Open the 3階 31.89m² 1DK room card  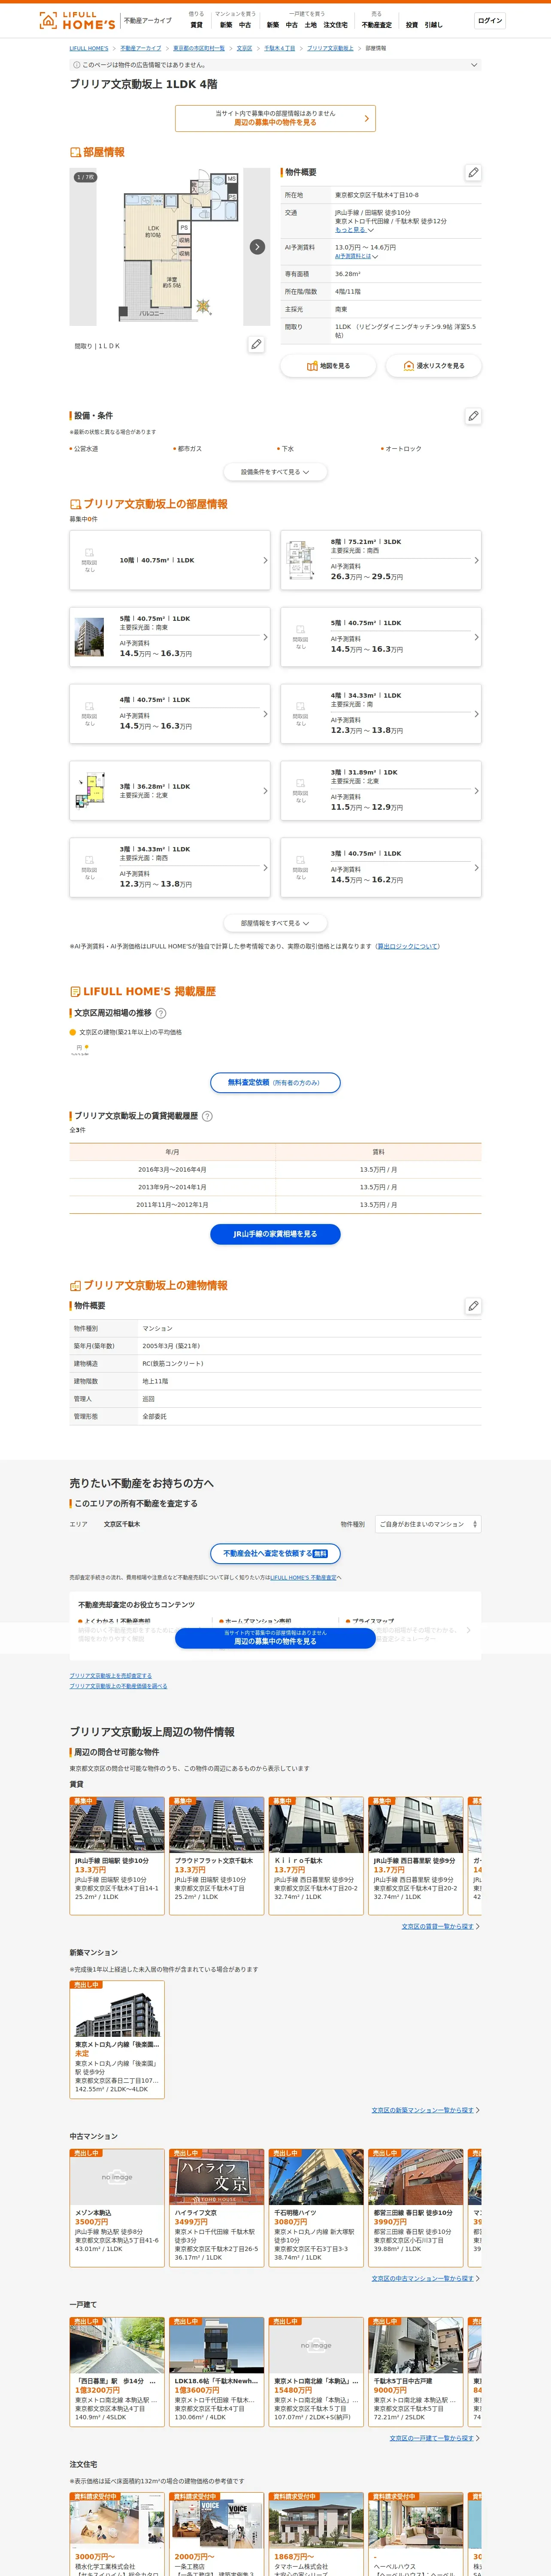(x=381, y=791)
